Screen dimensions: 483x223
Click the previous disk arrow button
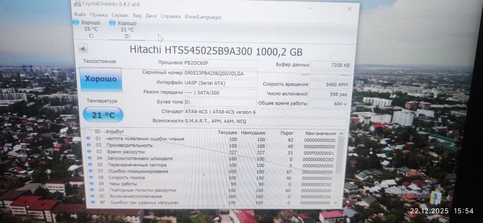tap(83, 49)
